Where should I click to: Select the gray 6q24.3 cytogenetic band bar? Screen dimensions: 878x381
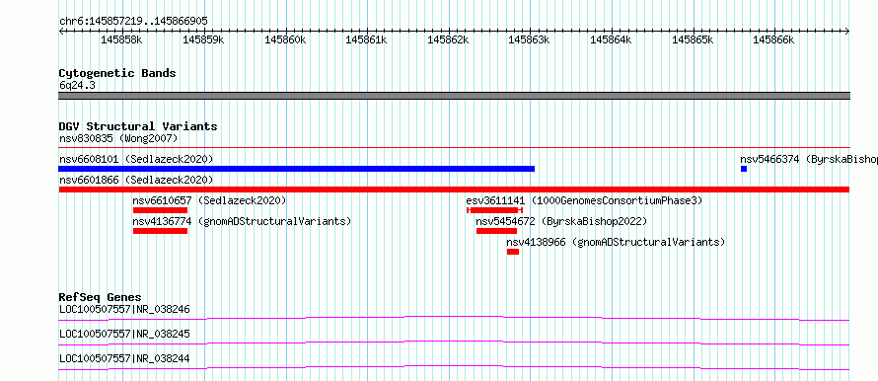click(x=454, y=96)
